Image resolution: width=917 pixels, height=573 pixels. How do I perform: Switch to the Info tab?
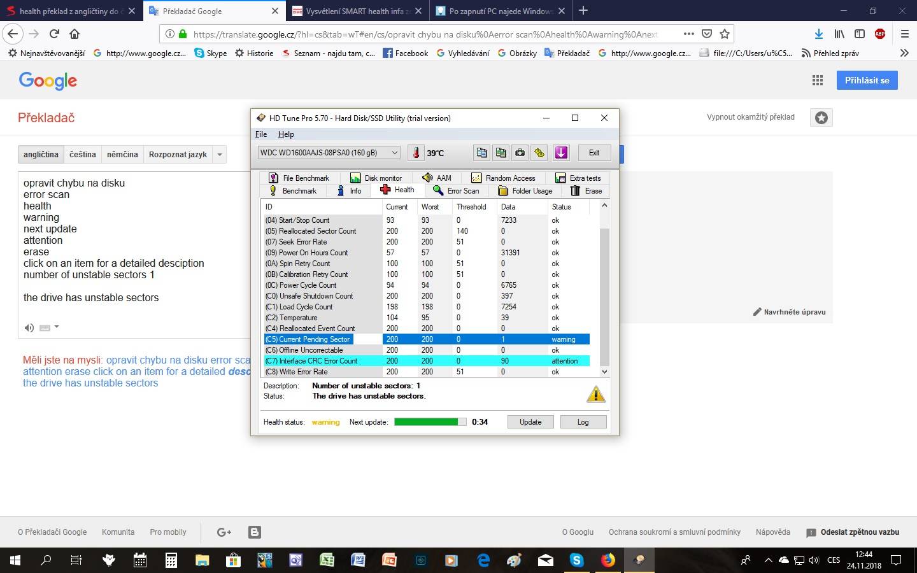[349, 191]
